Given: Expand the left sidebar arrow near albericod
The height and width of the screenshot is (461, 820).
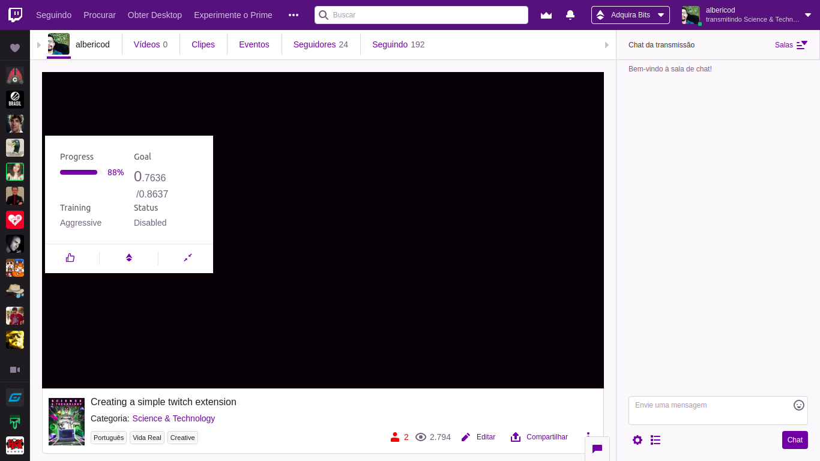Looking at the screenshot, I should [39, 45].
